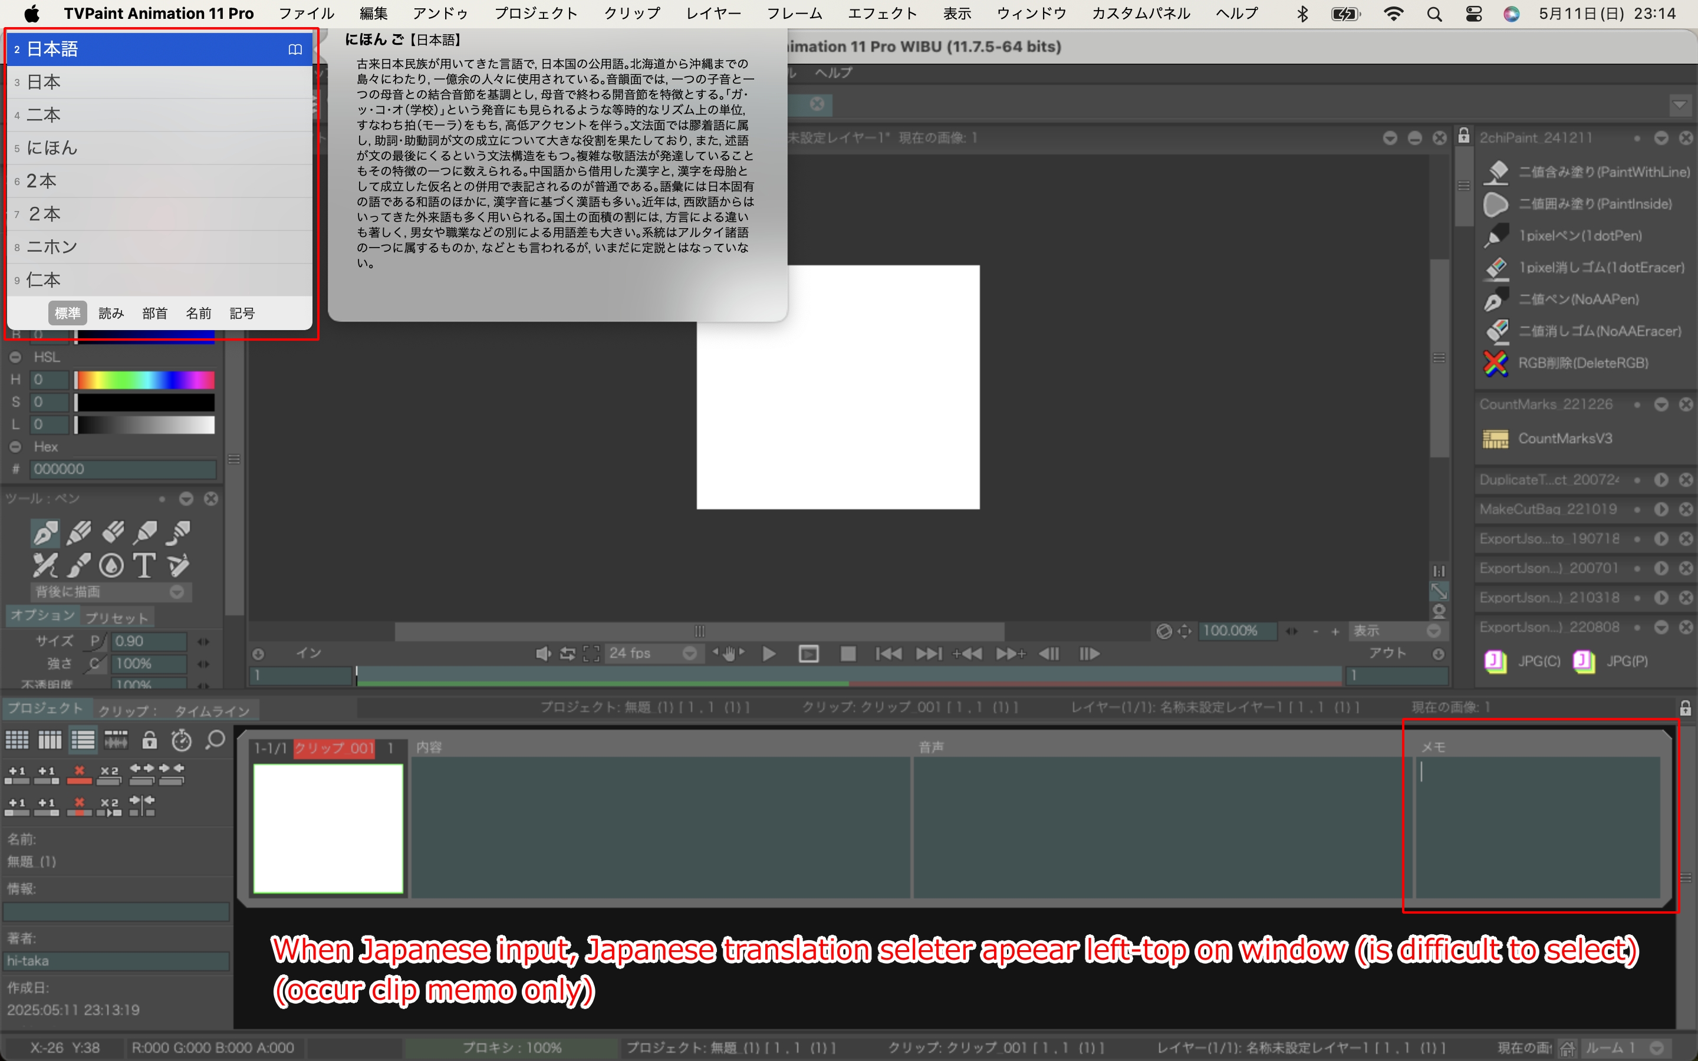Image resolution: width=1698 pixels, height=1061 pixels.
Task: Toggle the P pressure curve for size
Action: tap(97, 641)
